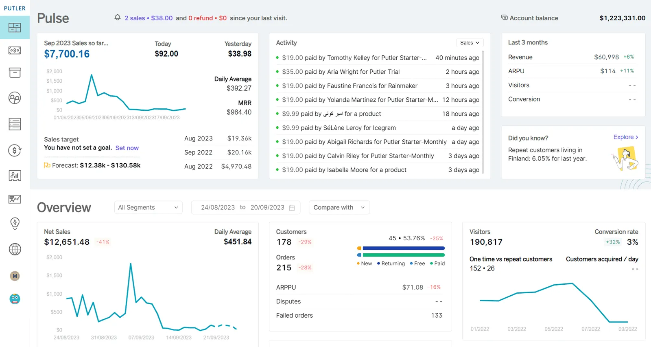The height and width of the screenshot is (347, 651).
Task: Expand the All Segments dropdown
Action: tap(148, 207)
